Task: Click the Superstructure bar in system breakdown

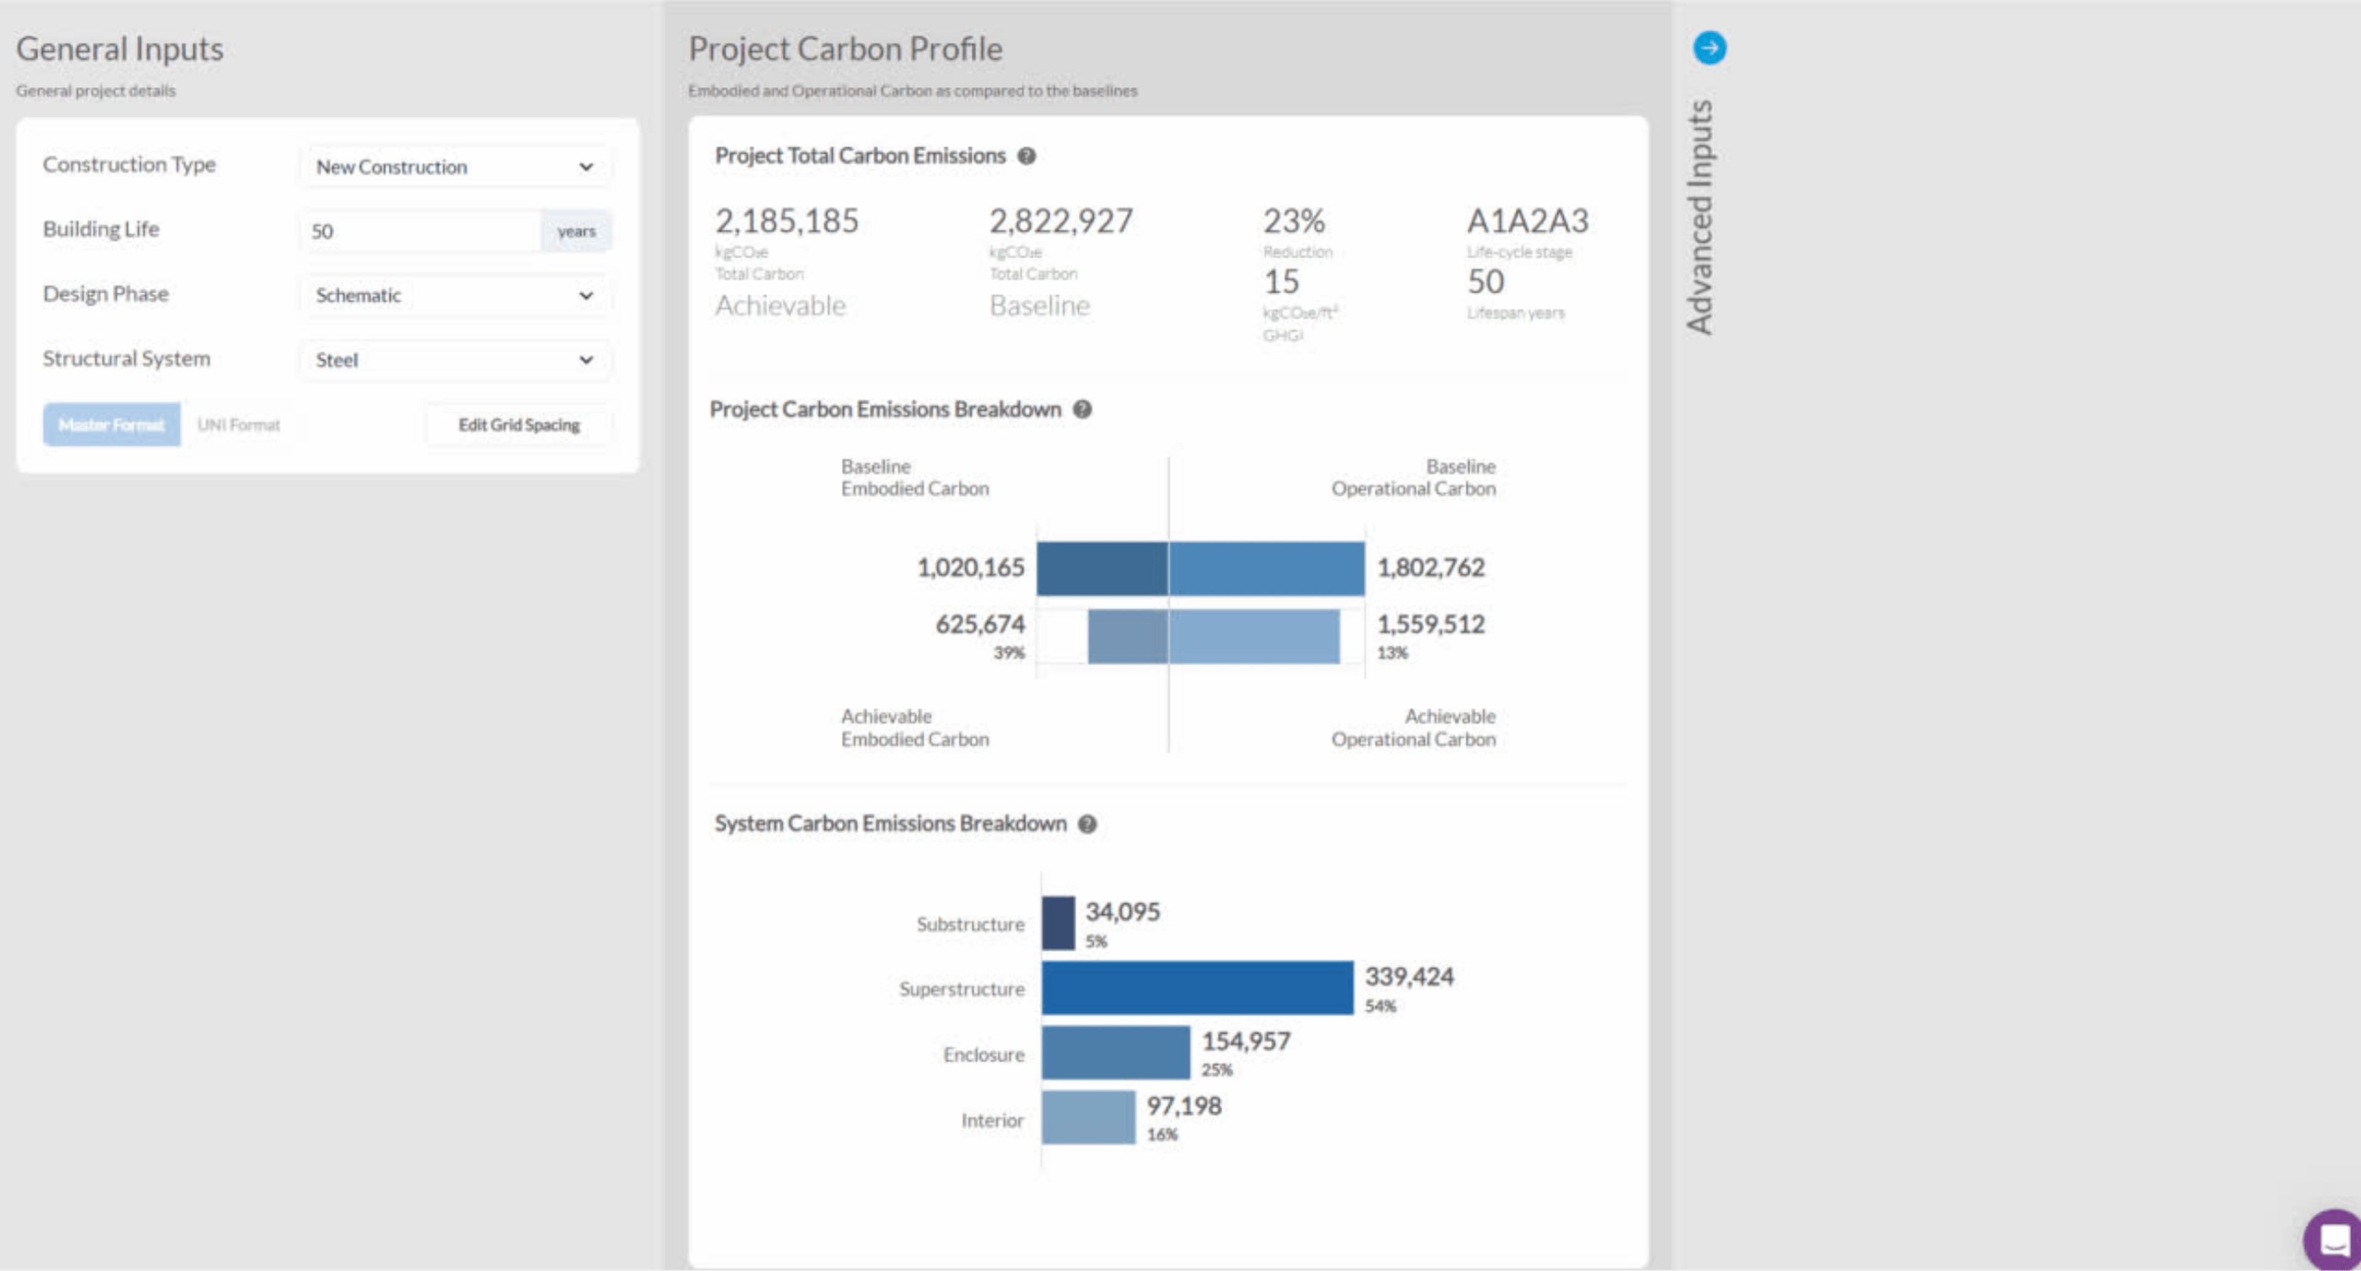Action: (1197, 988)
